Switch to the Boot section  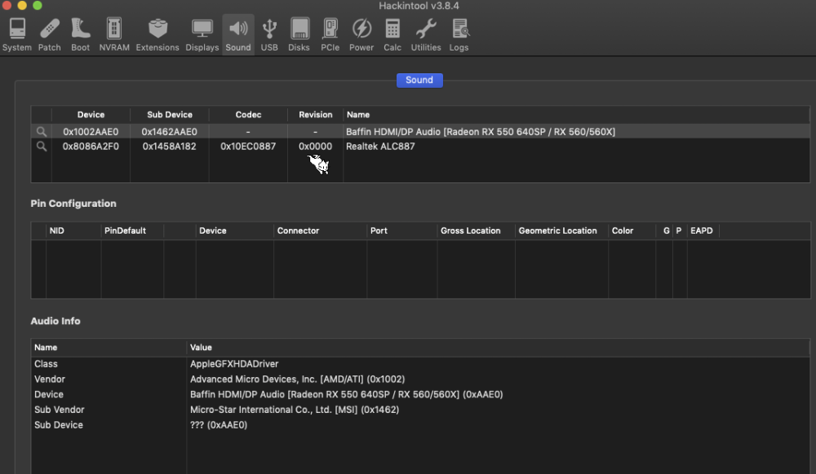click(x=80, y=35)
